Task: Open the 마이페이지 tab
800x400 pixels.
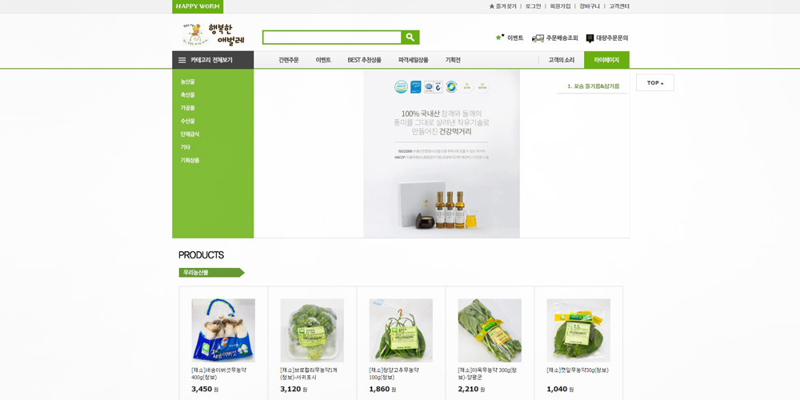Action: pyautogui.click(x=606, y=60)
